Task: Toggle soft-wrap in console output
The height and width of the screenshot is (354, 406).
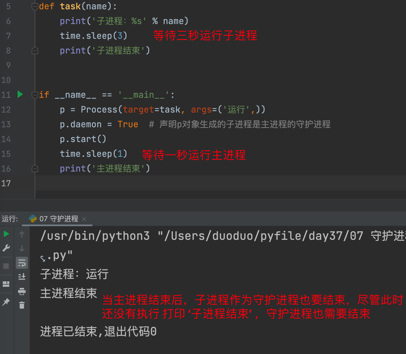Action: pos(22,263)
